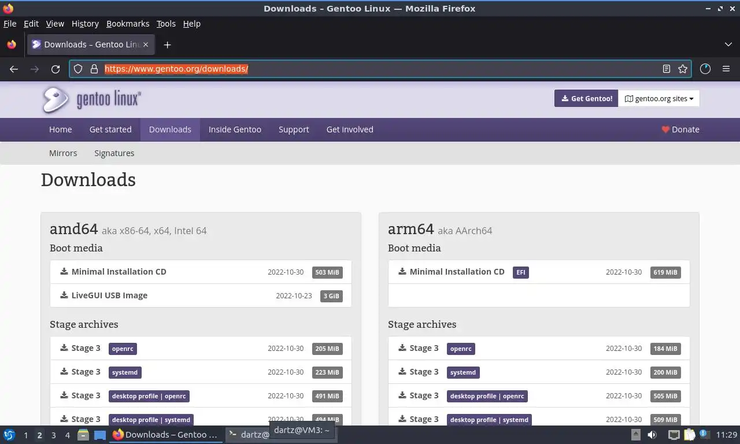Select virtual desktop 2
Screen dimensions: 740x444
click(x=39, y=435)
